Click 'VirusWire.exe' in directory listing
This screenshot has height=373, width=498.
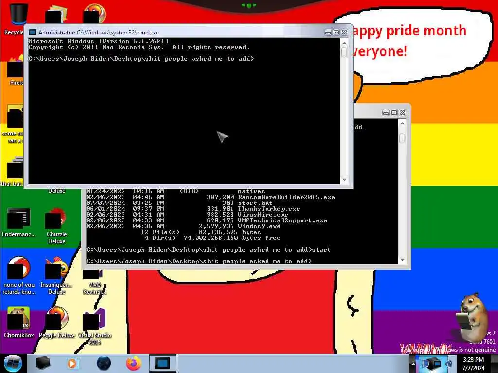pyautogui.click(x=263, y=215)
